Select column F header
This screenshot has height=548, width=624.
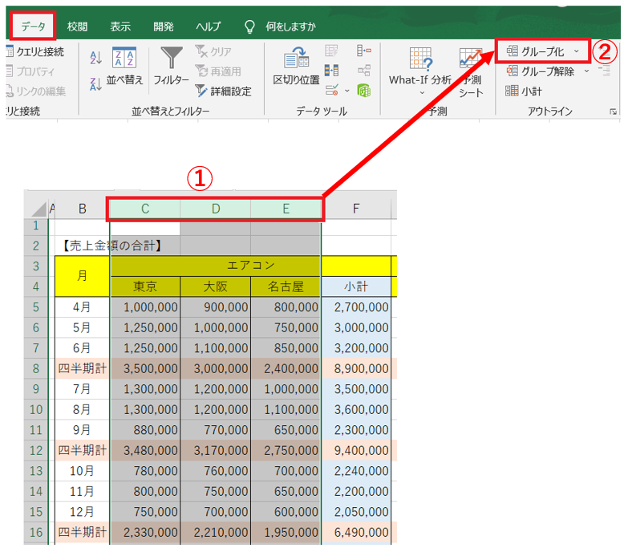356,209
